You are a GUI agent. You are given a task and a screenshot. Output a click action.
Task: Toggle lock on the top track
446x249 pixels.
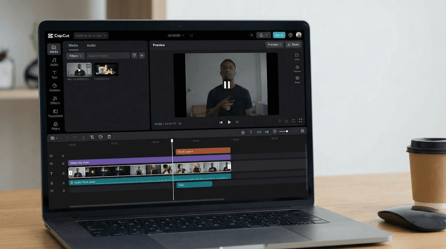pyautogui.click(x=63, y=156)
